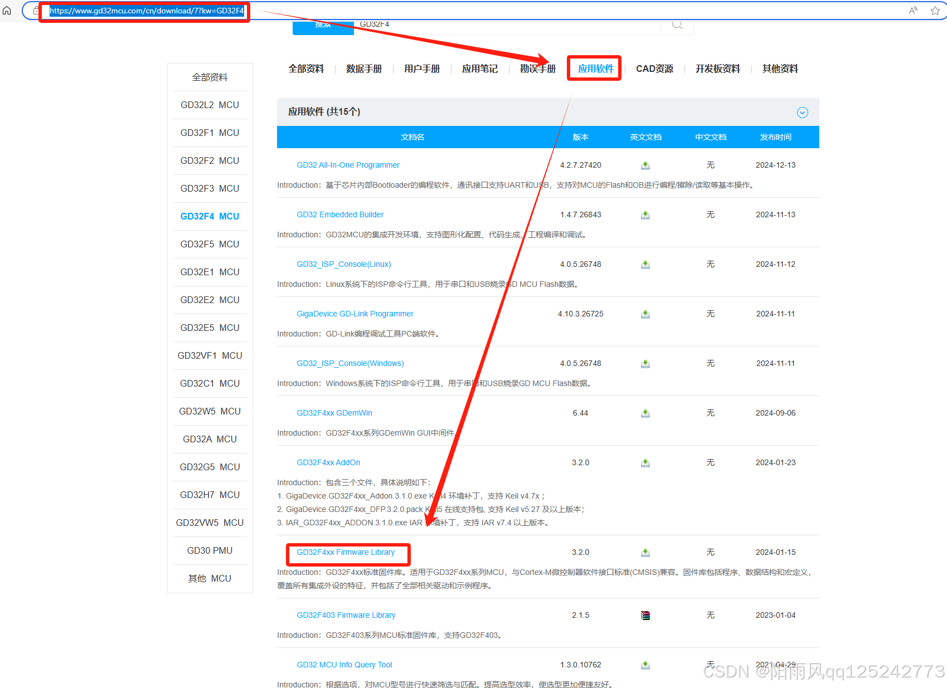
Task: Select GD32VW5 MCU in the sidebar
Action: point(210,523)
